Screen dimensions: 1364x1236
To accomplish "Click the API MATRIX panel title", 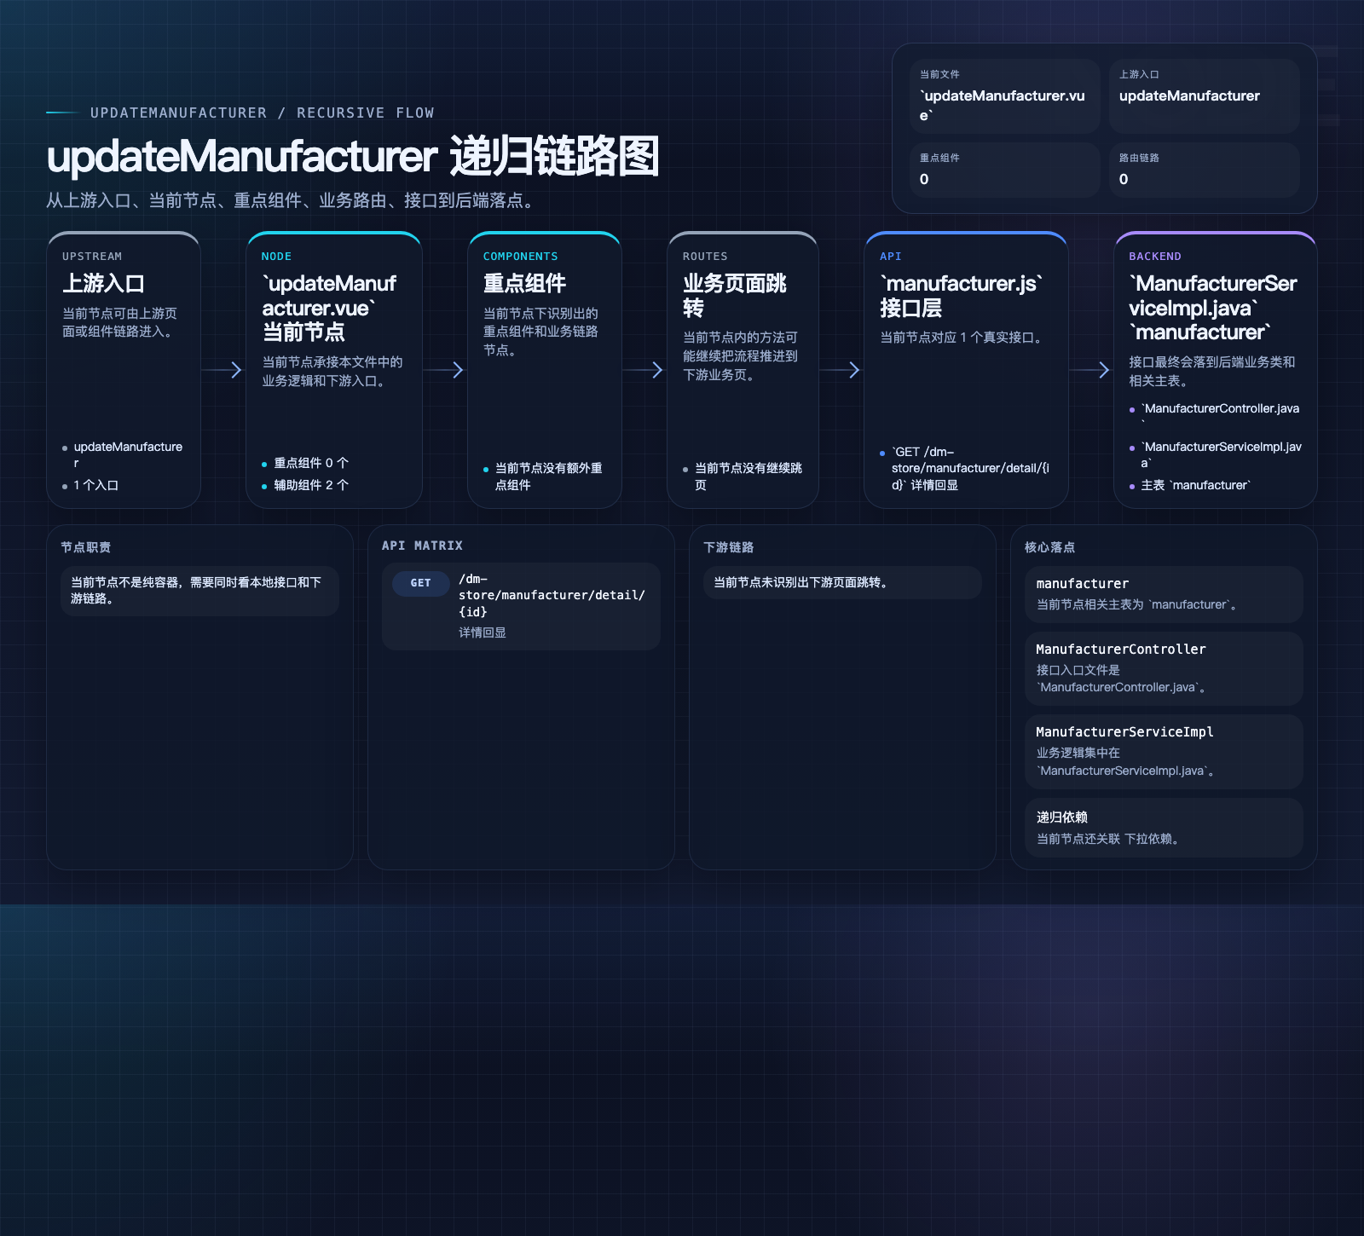I will [423, 546].
